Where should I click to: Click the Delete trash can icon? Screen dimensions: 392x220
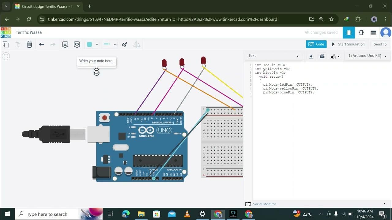pos(29,44)
